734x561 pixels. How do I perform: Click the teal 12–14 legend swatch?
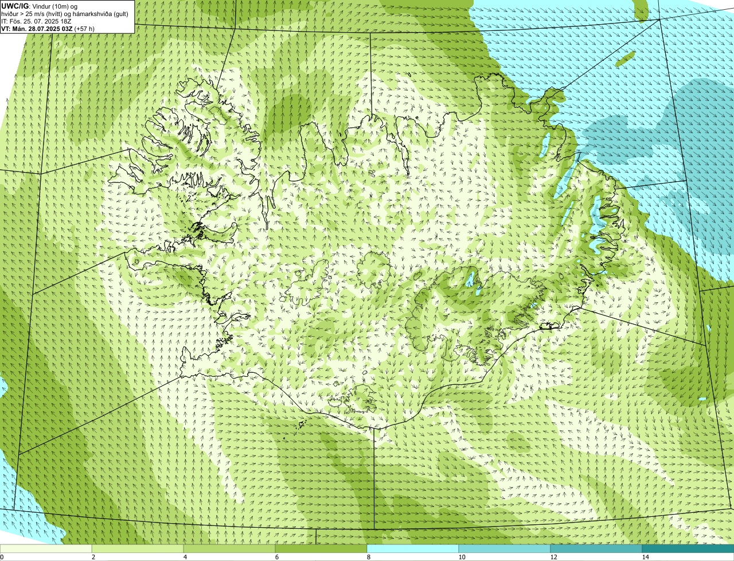click(x=596, y=548)
